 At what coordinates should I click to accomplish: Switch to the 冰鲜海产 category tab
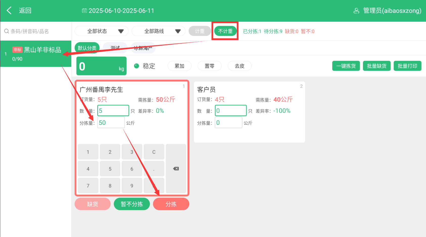143,48
